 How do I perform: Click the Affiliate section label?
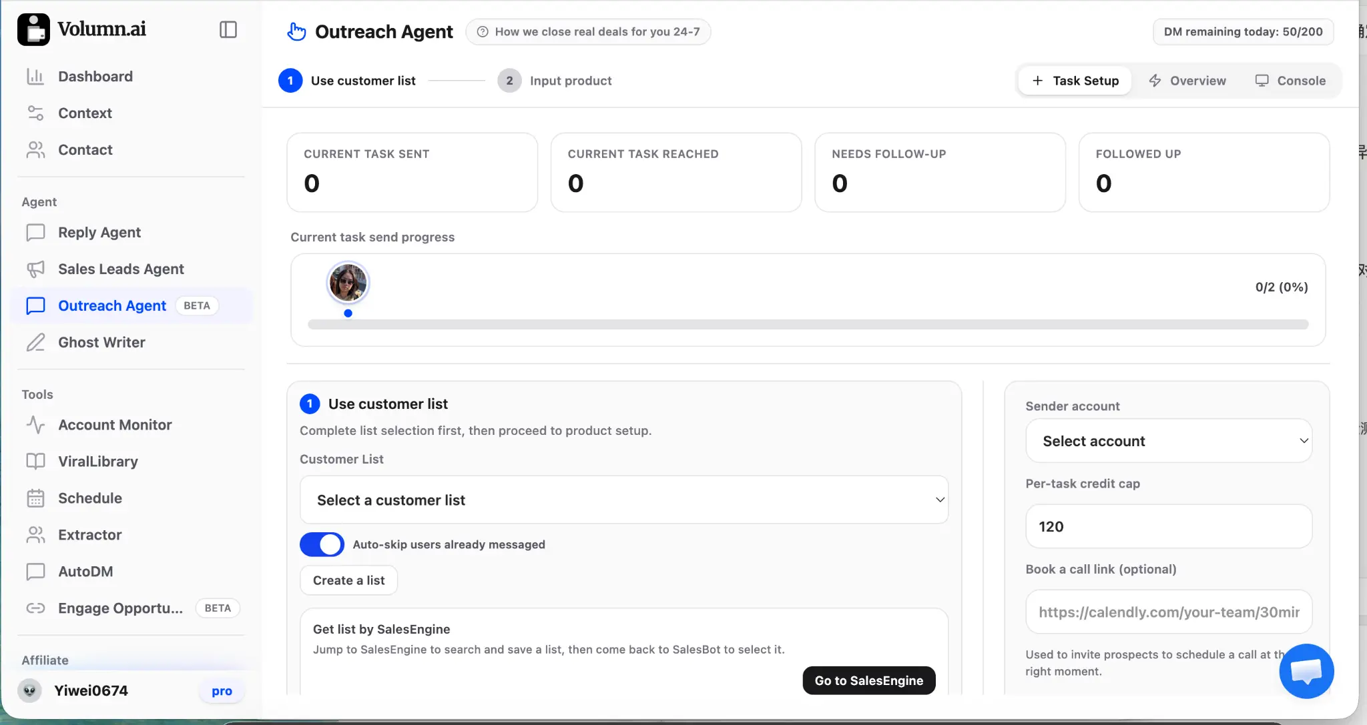click(45, 660)
